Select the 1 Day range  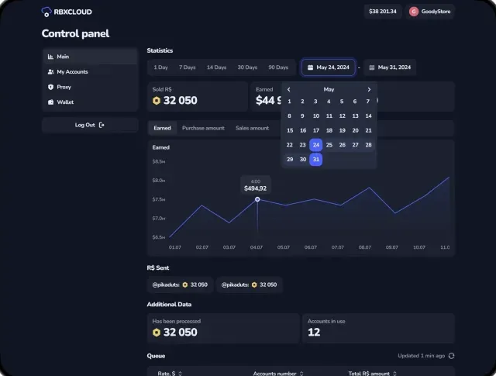point(160,67)
